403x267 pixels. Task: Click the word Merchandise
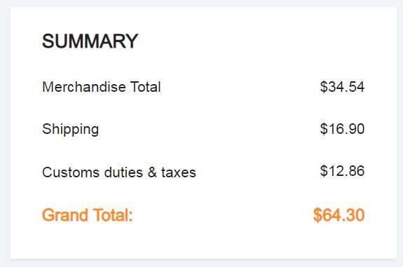point(84,87)
